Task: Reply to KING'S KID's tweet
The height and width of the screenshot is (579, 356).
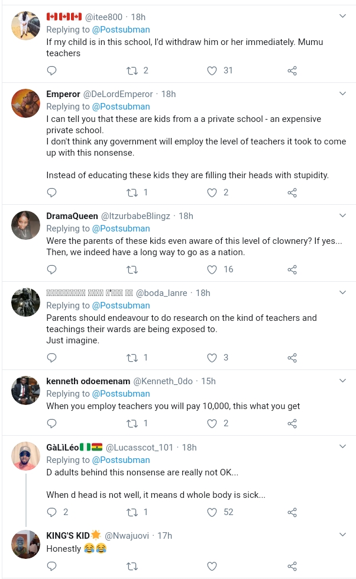Action: pos(51,567)
